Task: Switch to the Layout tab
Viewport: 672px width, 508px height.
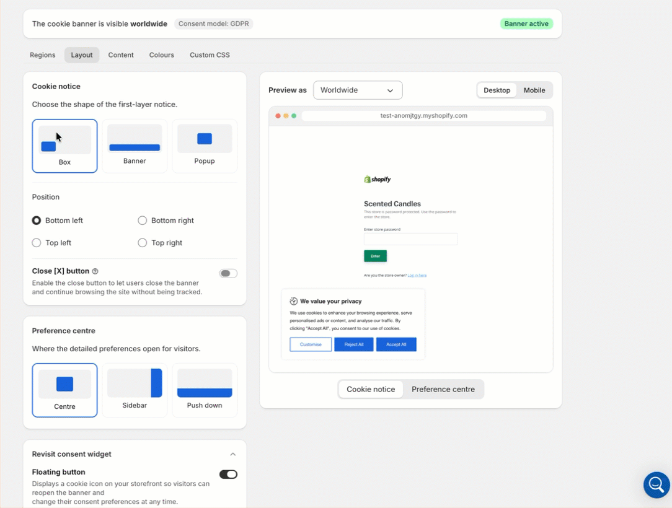Action: [x=82, y=55]
